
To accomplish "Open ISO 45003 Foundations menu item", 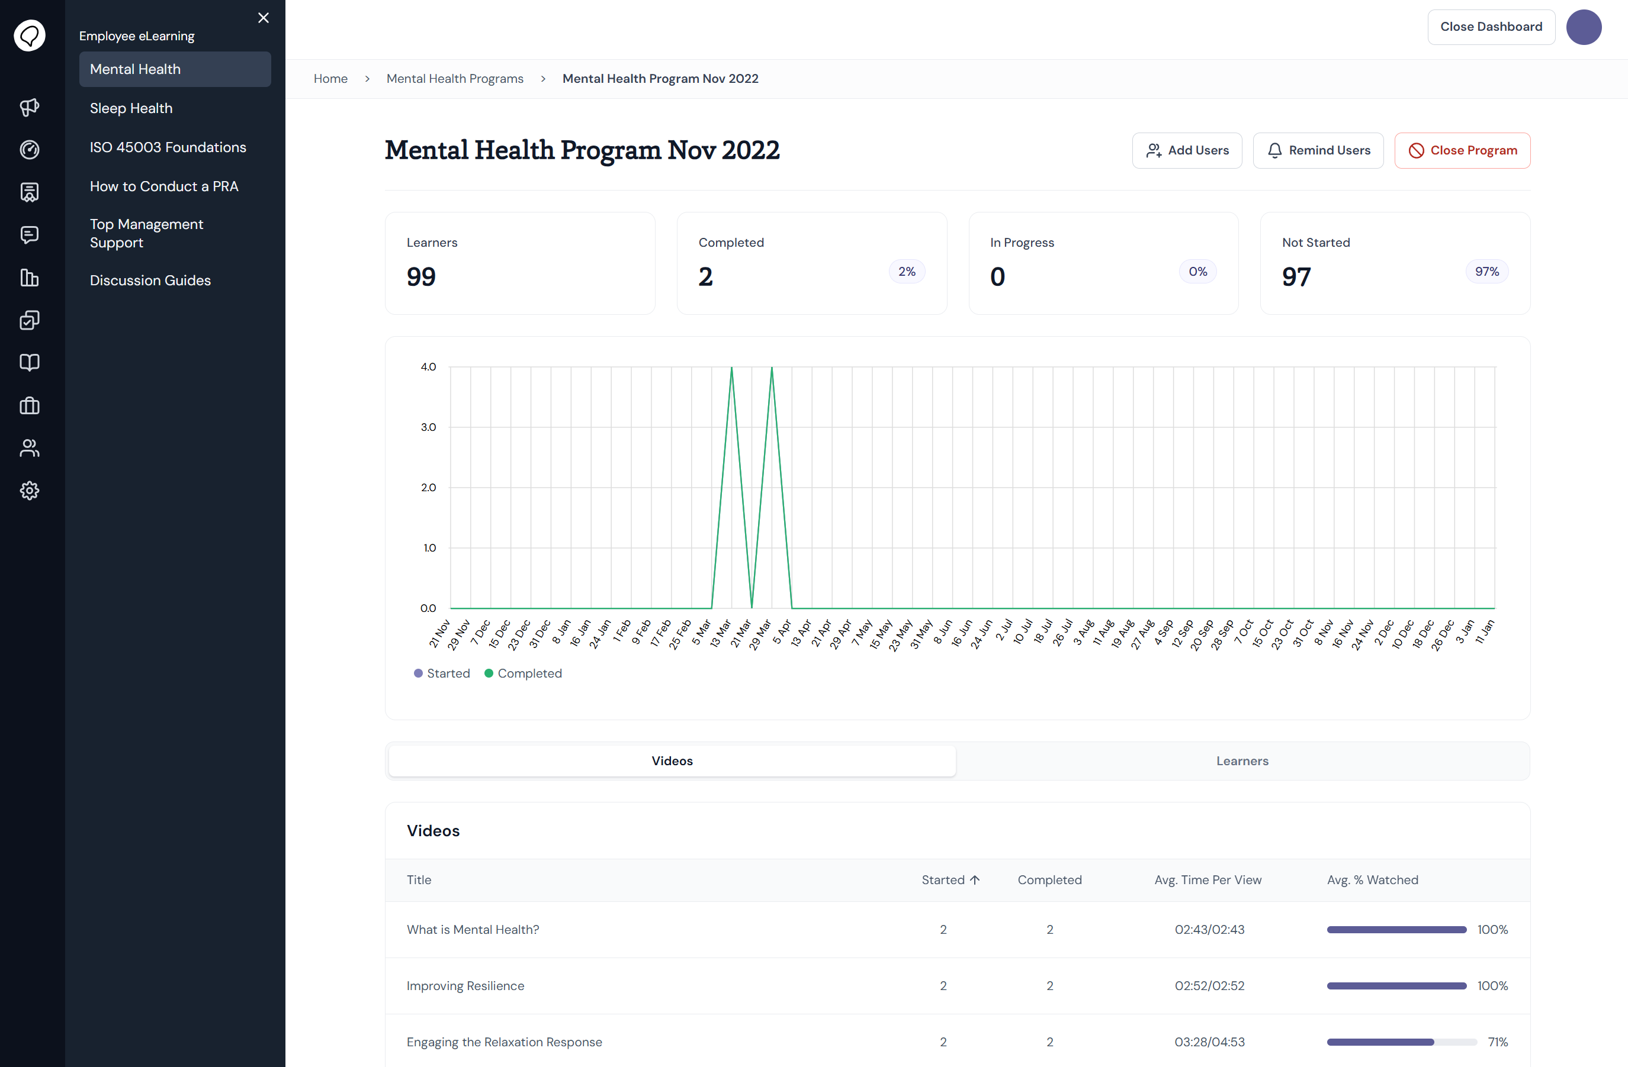I will point(175,147).
